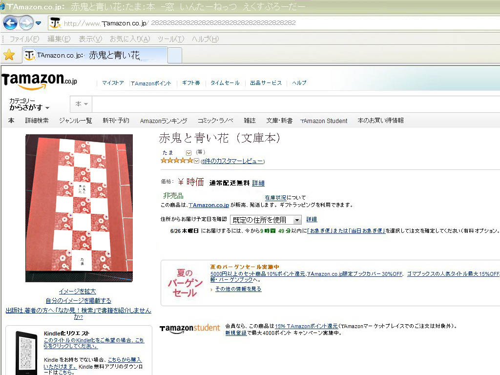This screenshot has height=375, width=500.
Task: Click the Amazonランキング nav item
Action: point(164,121)
